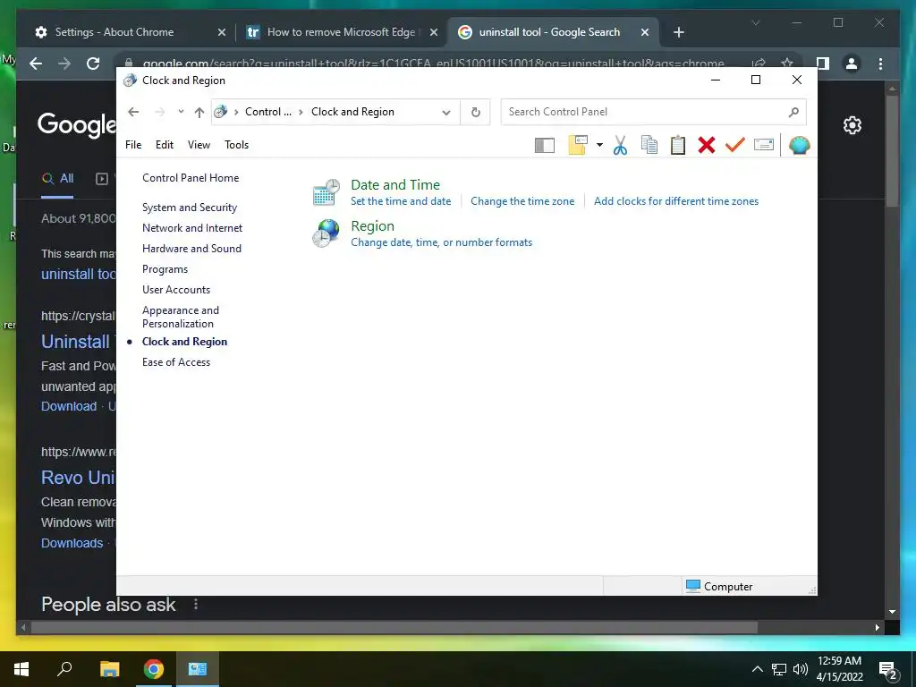
Task: Open the Tools menu
Action: click(x=236, y=145)
